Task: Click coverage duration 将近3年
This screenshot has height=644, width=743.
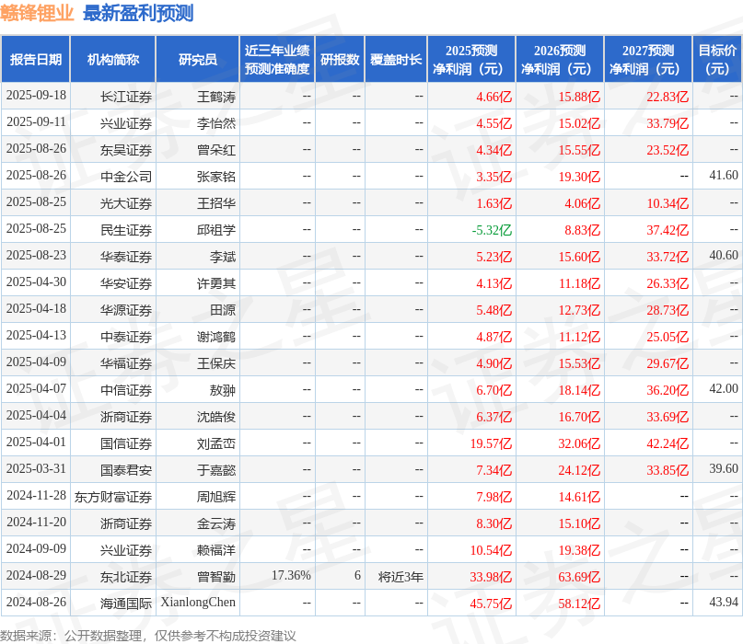Action: [x=401, y=577]
